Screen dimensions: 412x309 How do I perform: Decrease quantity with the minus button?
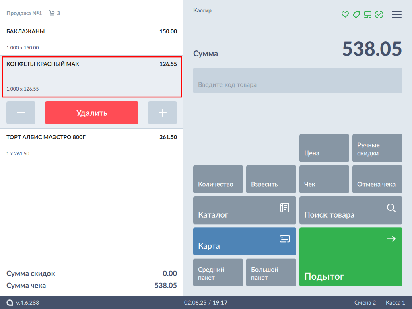point(21,113)
